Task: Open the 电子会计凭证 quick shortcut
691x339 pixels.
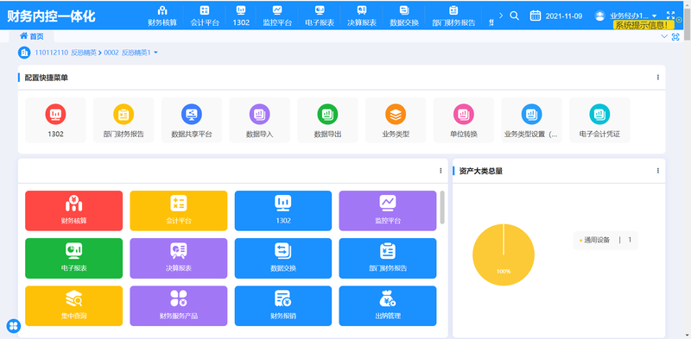Action: click(599, 120)
